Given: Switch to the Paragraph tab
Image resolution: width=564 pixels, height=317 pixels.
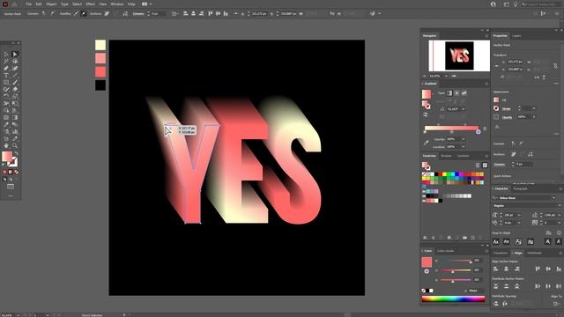Looking at the screenshot, I should (520, 188).
